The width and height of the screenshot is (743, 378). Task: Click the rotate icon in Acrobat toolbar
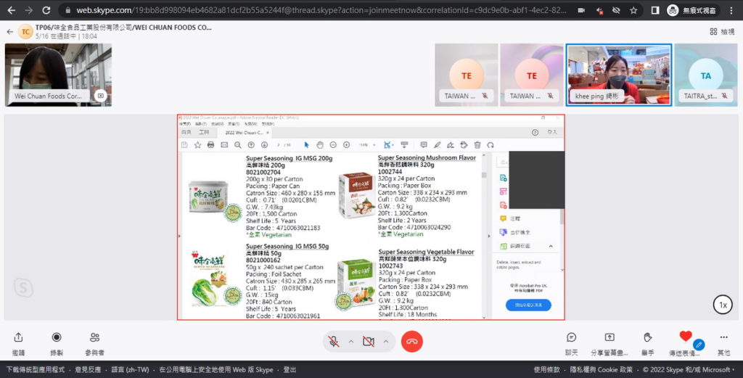490,145
